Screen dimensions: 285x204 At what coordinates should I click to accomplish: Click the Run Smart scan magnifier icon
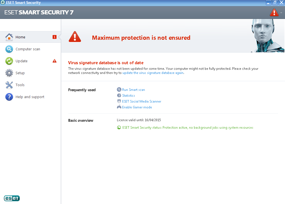pyautogui.click(x=119, y=89)
